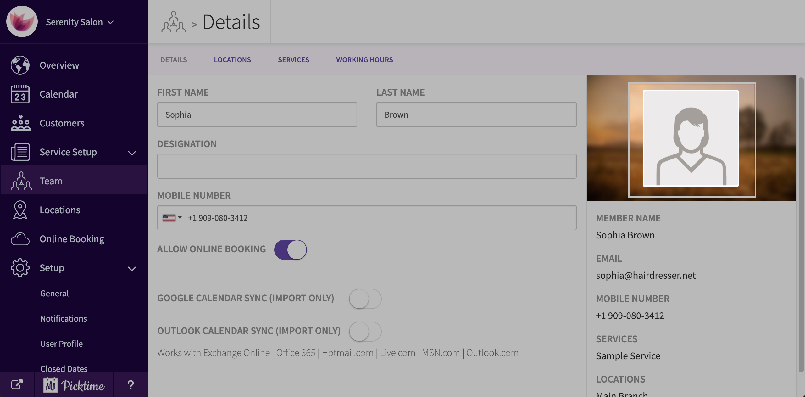Click the Serenity Salon logo avatar
The height and width of the screenshot is (397, 805).
point(22,22)
